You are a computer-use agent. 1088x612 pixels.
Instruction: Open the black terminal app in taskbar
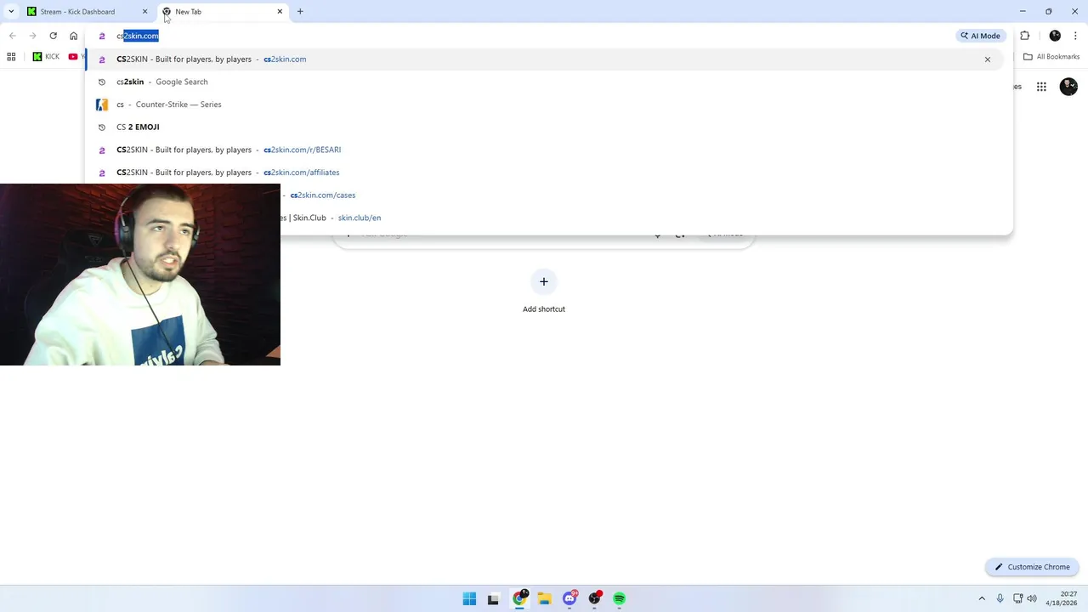click(x=493, y=598)
